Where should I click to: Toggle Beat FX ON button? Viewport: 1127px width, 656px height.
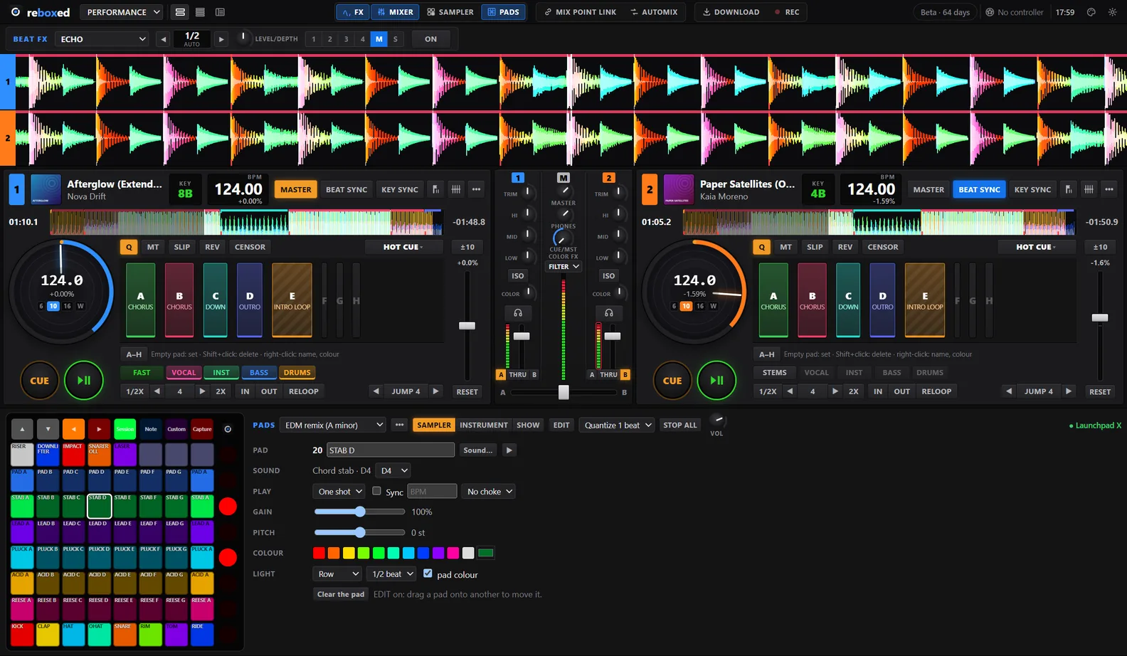click(430, 39)
